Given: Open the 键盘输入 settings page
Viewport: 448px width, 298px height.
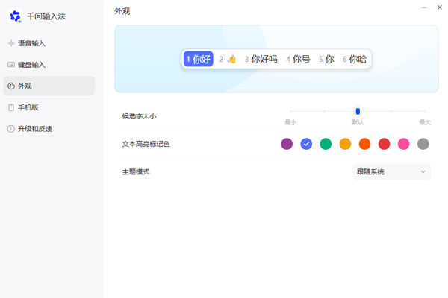Looking at the screenshot, I should click(49, 65).
